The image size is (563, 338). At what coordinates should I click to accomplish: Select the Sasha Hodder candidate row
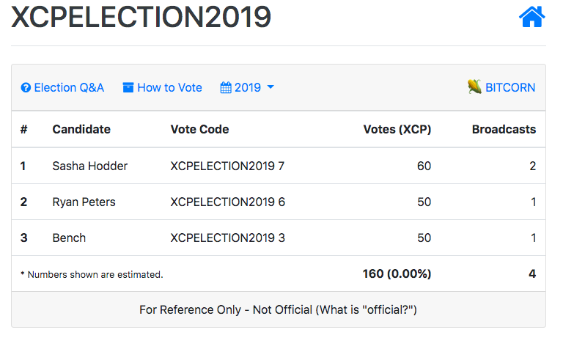[x=279, y=166]
